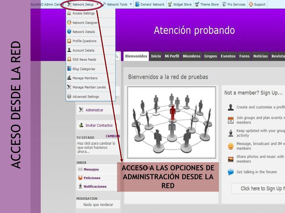285x213 pixels.
Task: Click the Profile Questions clipboard icon
Action: 69,41
